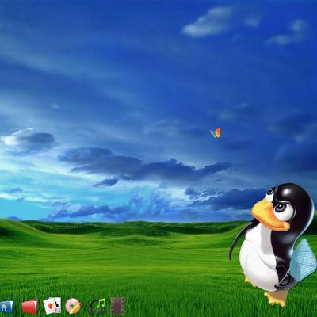Open the blue home folder icon

pos(6,306)
